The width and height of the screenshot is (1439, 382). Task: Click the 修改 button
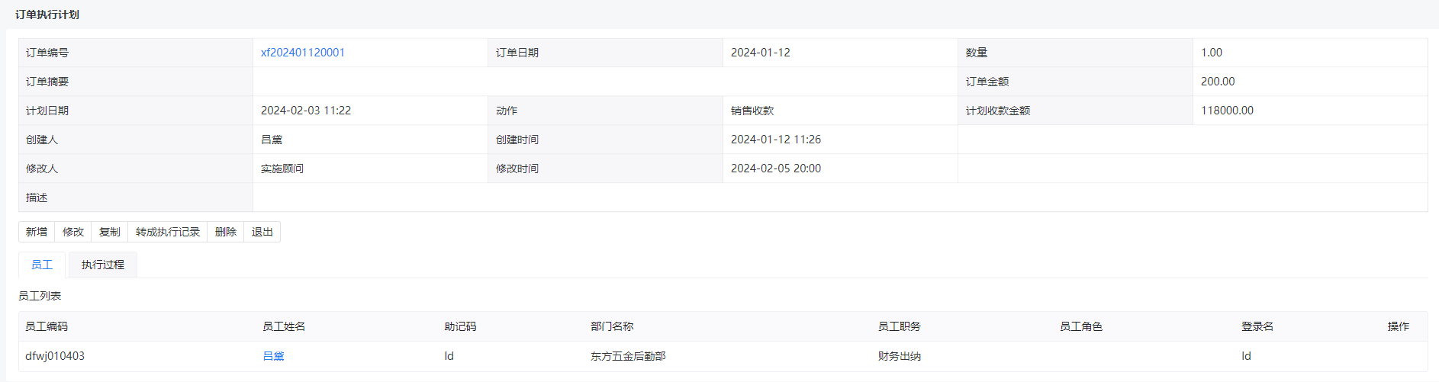click(73, 232)
